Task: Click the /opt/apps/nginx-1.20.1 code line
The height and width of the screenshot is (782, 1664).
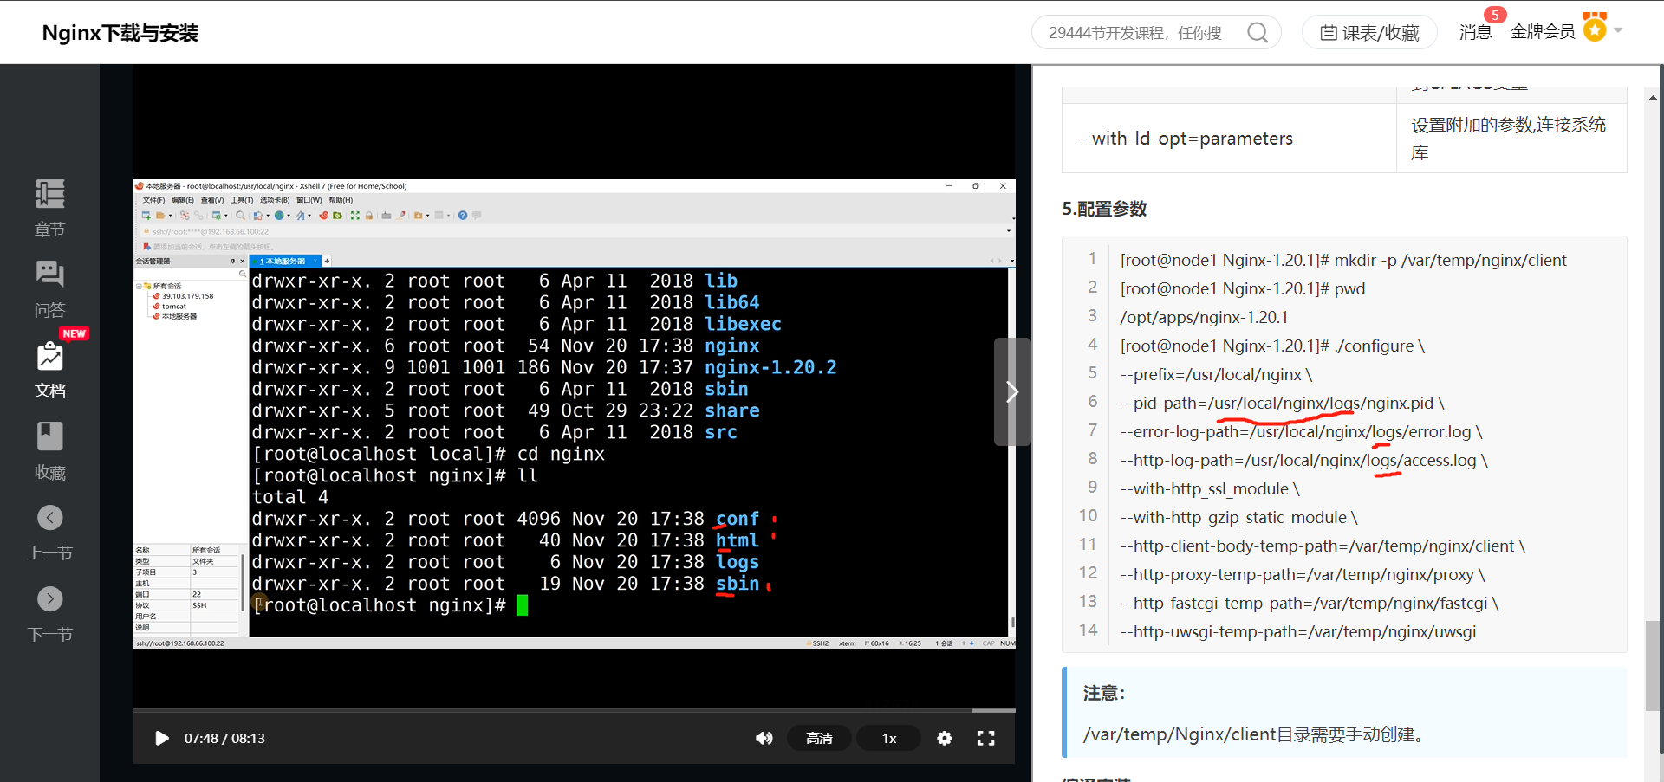Action: [x=1204, y=317]
